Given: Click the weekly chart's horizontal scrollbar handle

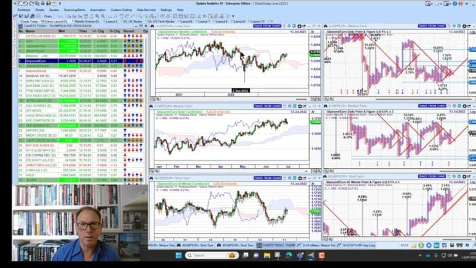Looking at the screenshot, I should pyautogui.click(x=301, y=99).
